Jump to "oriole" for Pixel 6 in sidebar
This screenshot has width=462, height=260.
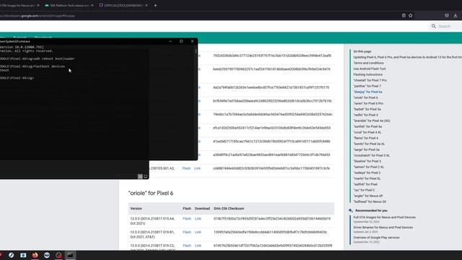point(365,97)
